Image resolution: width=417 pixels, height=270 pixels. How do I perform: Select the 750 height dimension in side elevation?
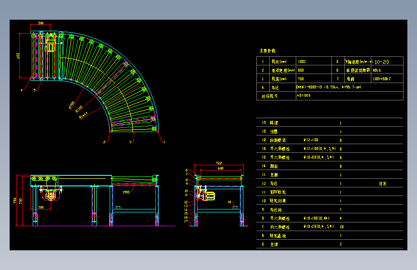[14, 201]
